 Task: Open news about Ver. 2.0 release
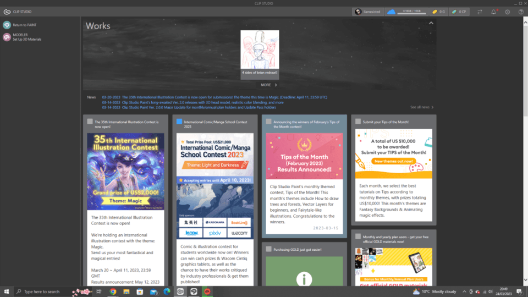point(193,102)
